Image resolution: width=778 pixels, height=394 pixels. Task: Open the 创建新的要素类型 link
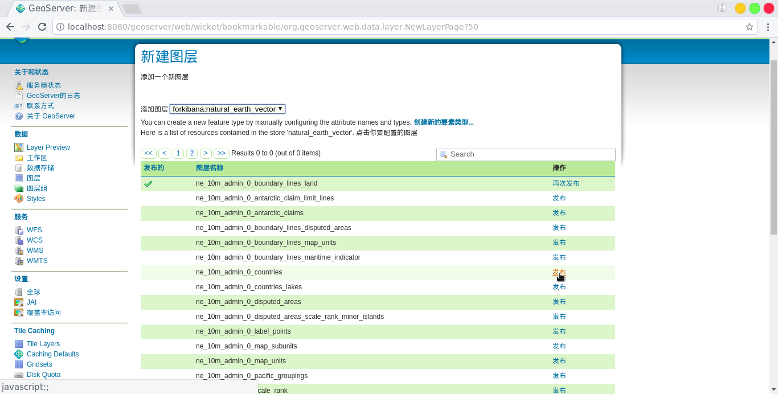pyautogui.click(x=443, y=122)
